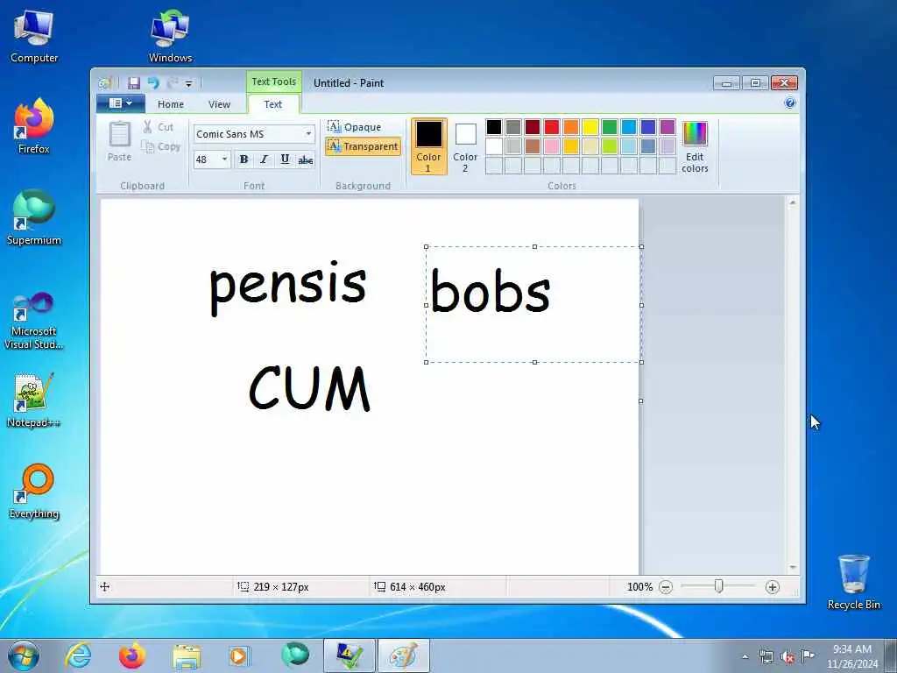The image size is (897, 673).
Task: Open Windows Explorer folder in taskbar
Action: point(187,655)
